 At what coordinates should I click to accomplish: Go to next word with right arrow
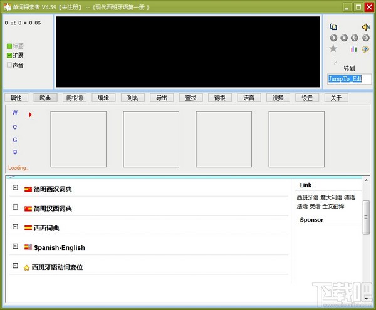coord(365,38)
